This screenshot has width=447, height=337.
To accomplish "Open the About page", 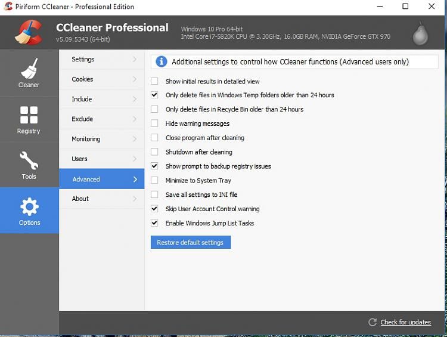I will coord(102,199).
